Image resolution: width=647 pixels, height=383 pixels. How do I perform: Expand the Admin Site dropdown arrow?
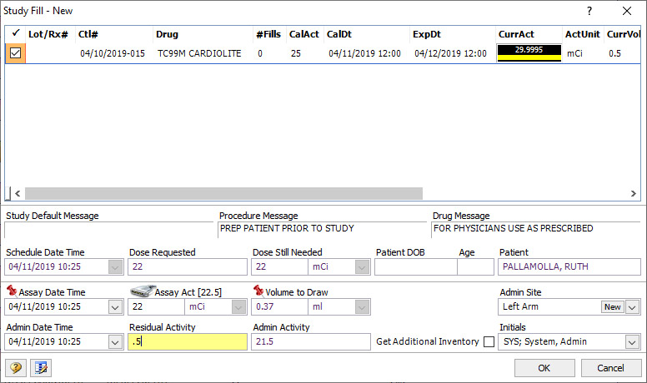click(x=632, y=306)
